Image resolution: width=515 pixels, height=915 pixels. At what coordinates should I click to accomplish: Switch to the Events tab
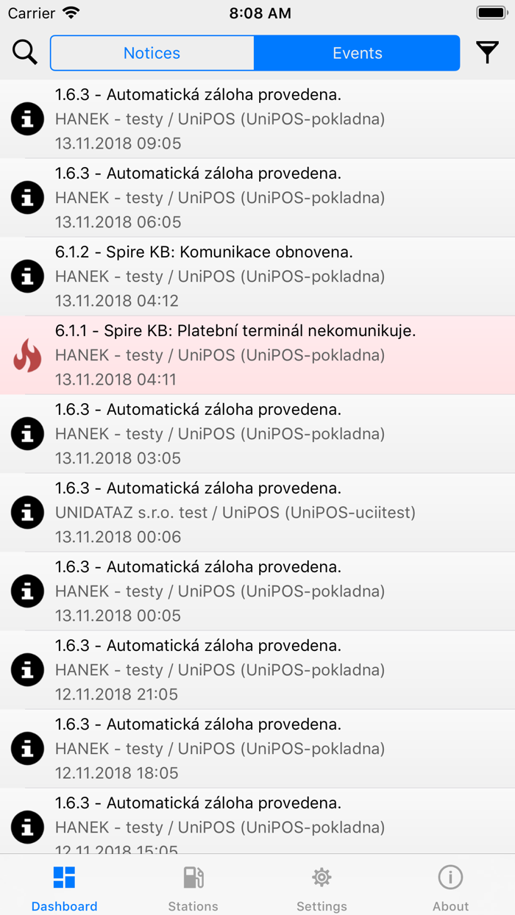coord(357,52)
